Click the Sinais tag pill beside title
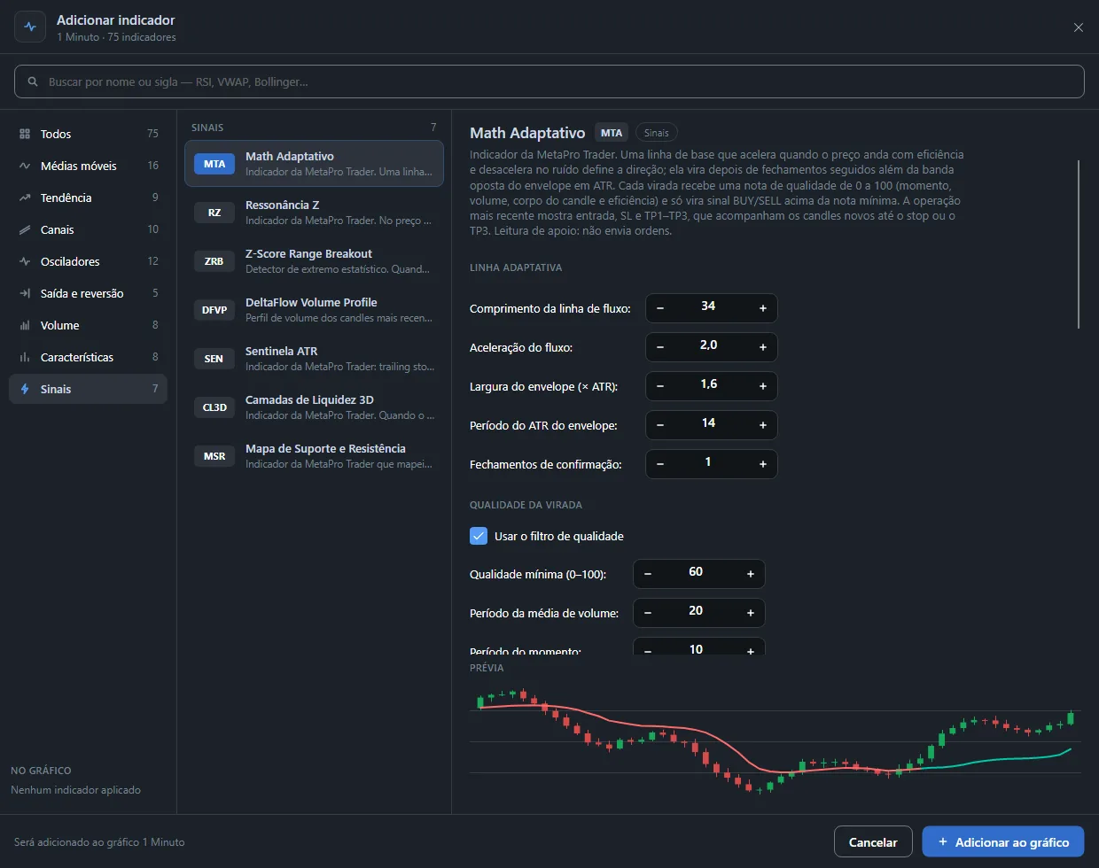This screenshot has height=868, width=1099. point(657,133)
